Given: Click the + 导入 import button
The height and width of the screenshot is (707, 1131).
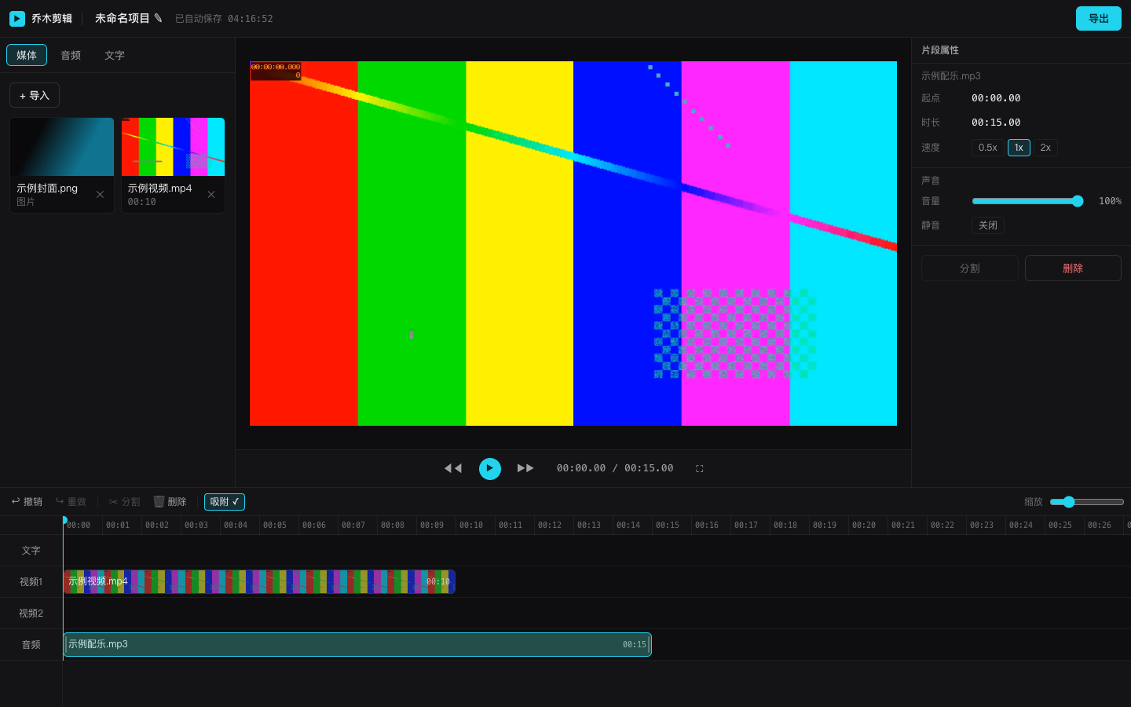Looking at the screenshot, I should tap(35, 95).
